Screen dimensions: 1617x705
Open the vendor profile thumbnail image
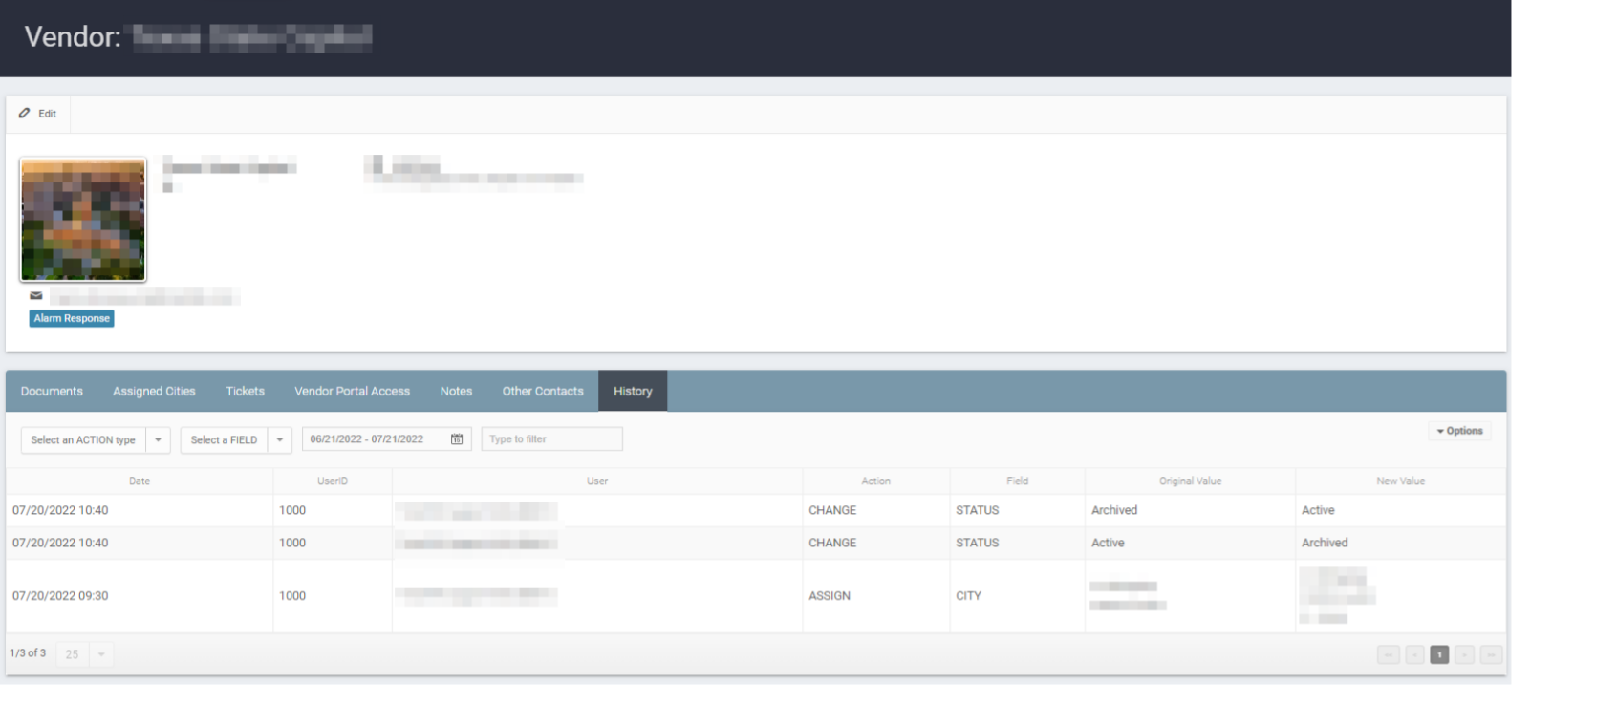83,220
